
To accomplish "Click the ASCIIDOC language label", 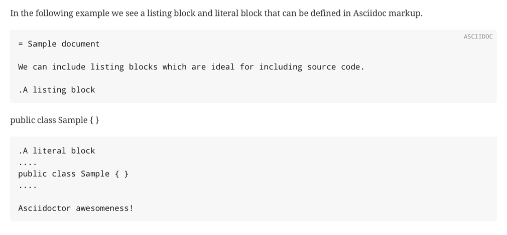I will tap(478, 36).
